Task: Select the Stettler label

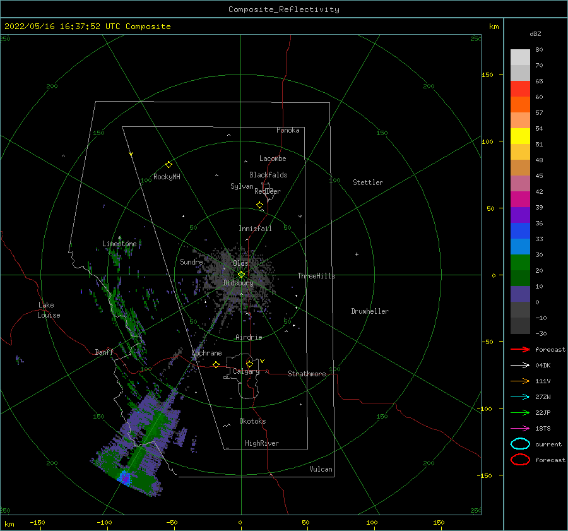Action: pyautogui.click(x=368, y=182)
